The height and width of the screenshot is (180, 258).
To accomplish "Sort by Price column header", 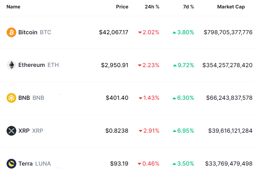I will click(122, 7).
